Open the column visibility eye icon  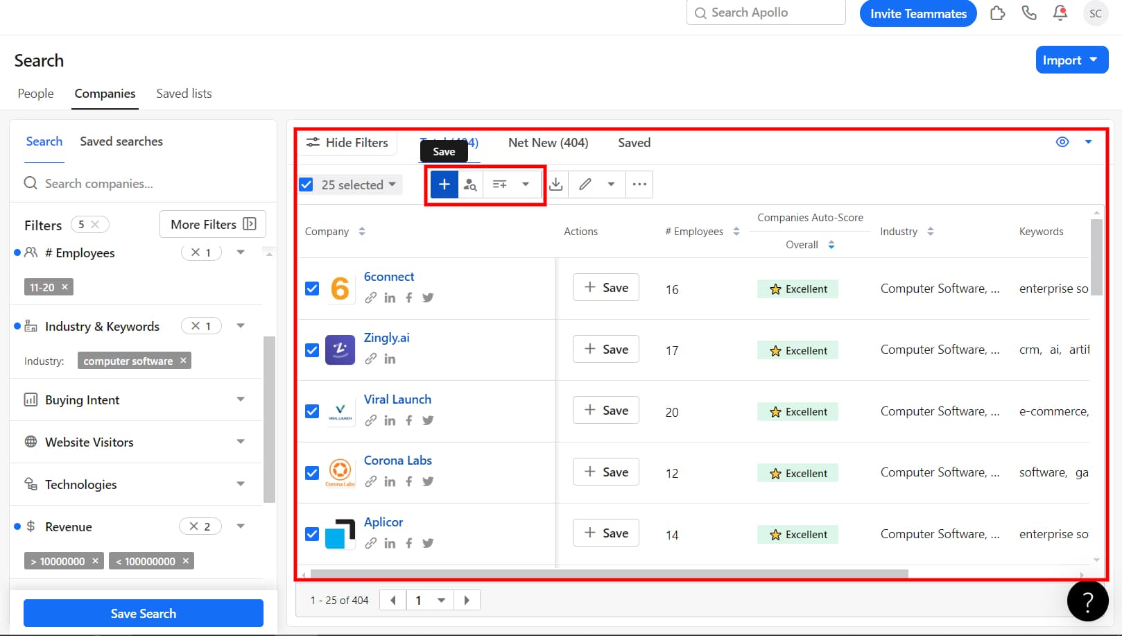[1062, 141]
